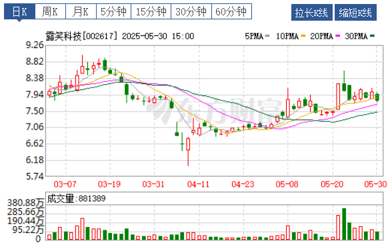Click the 190.44万 volume axis label
Viewport: 388px width, 245px height.
pyautogui.click(x=26, y=221)
